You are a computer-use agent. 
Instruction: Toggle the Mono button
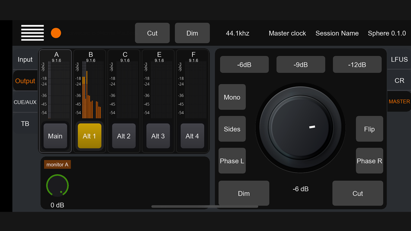(232, 97)
